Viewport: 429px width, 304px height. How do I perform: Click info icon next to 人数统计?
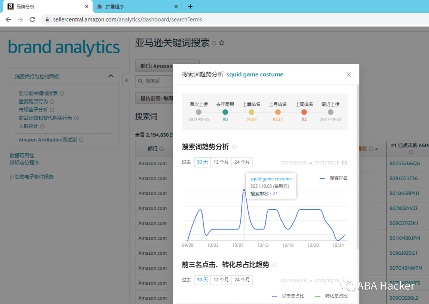(x=42, y=126)
